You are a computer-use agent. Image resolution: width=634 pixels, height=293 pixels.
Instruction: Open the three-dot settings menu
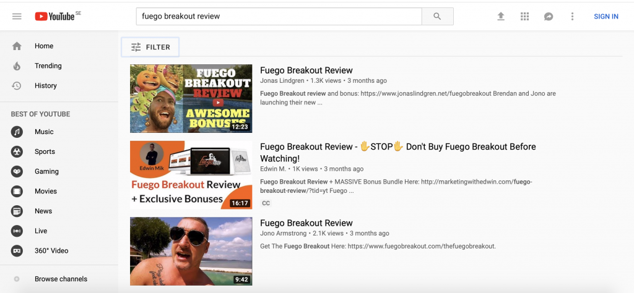(x=572, y=17)
